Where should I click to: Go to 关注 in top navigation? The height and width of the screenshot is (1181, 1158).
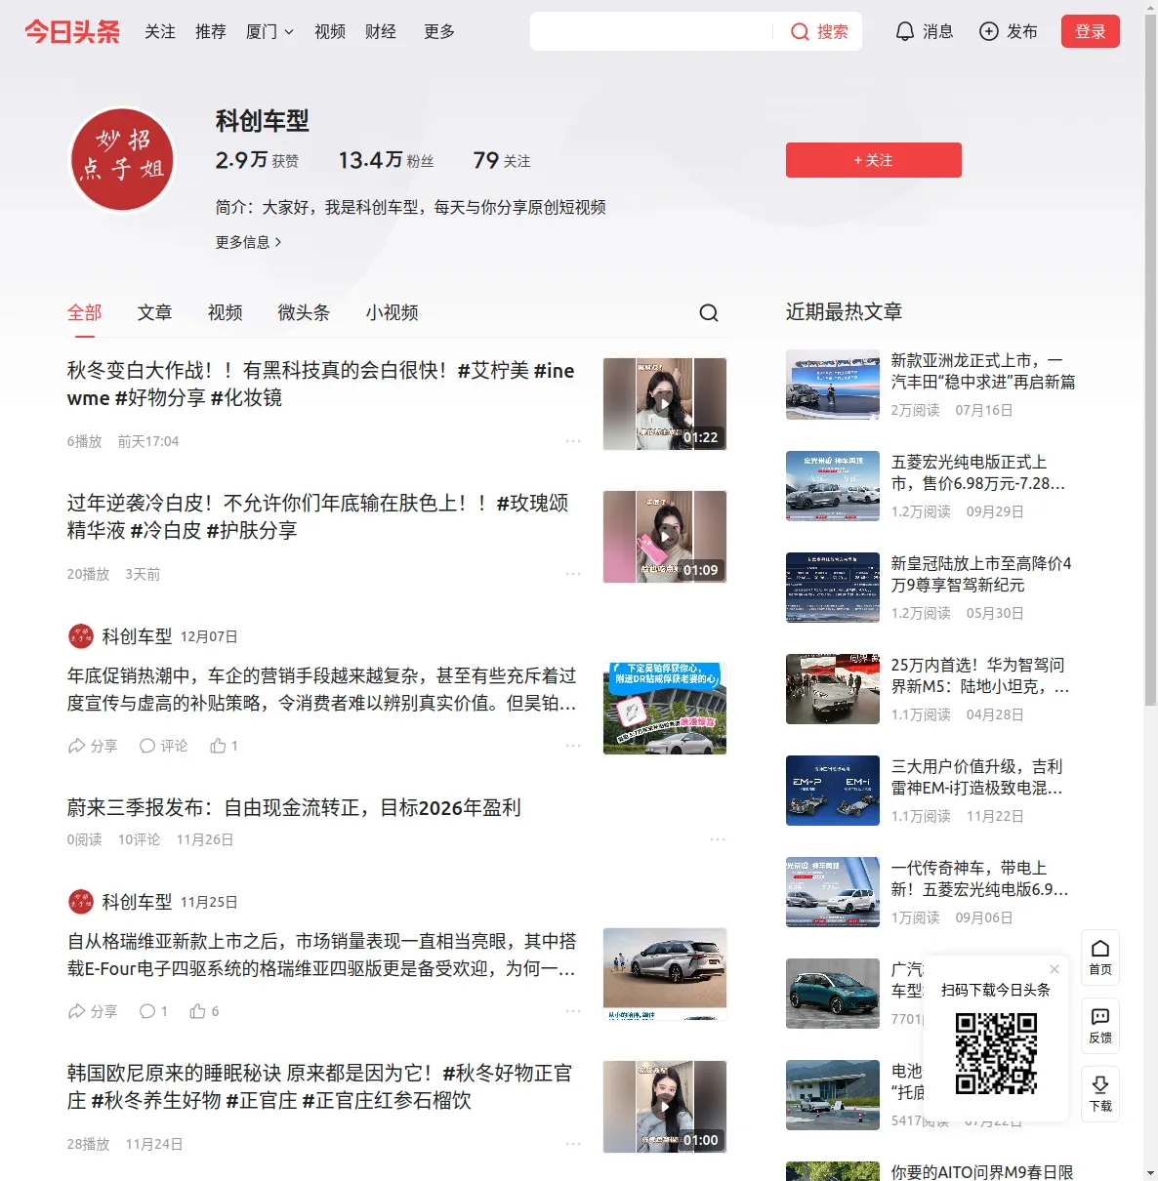(160, 32)
